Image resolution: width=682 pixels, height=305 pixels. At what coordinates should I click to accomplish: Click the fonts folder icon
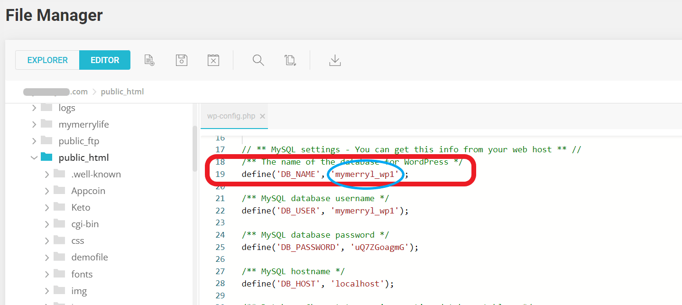(x=59, y=274)
